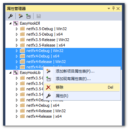Expand EasyHookLib netfx4-Debug | x64 node
Viewport: 128px width, 129px height.
tap(17, 105)
